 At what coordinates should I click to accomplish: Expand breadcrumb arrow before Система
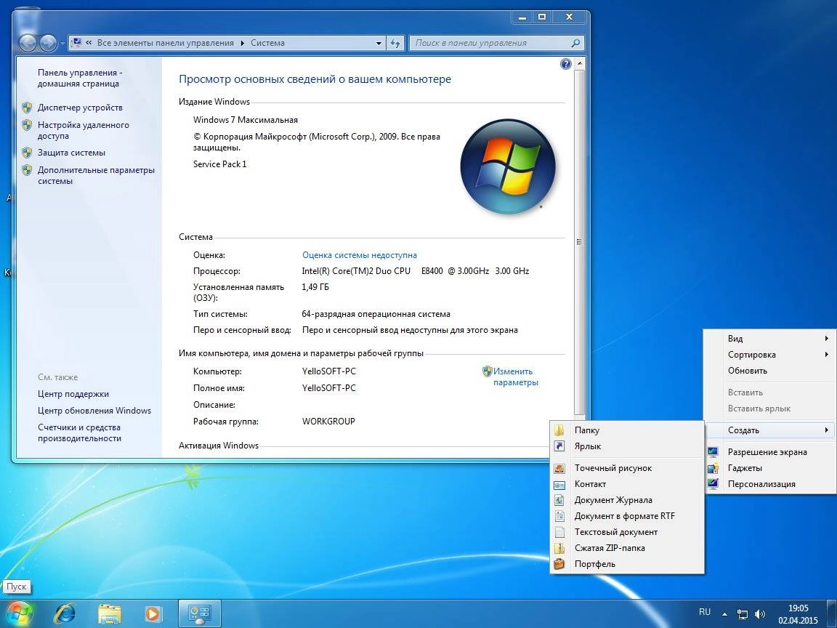[243, 44]
